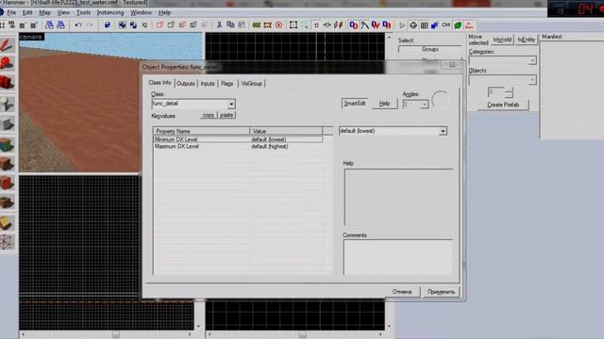Click the Применить apply button

441,292
